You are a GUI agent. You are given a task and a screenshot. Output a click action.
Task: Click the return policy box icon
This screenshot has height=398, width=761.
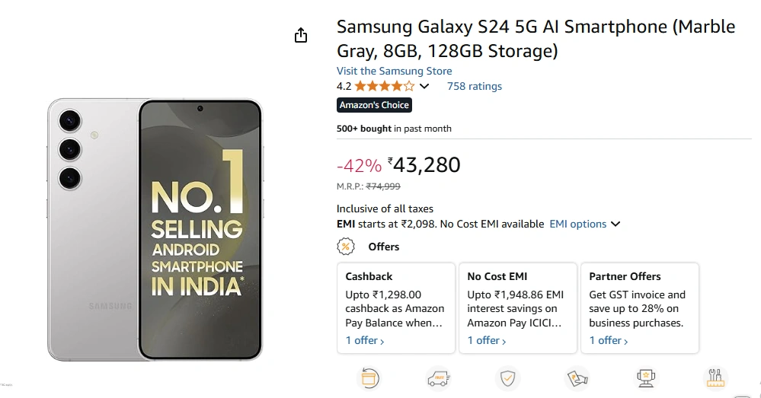(369, 378)
